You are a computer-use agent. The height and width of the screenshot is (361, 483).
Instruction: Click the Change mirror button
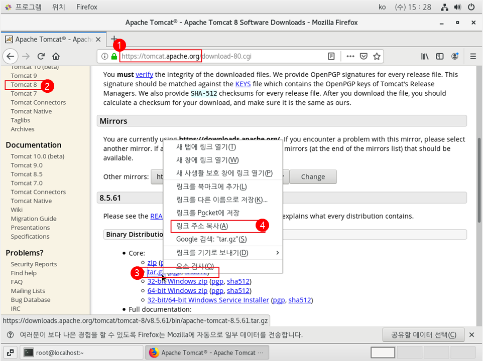click(x=313, y=177)
